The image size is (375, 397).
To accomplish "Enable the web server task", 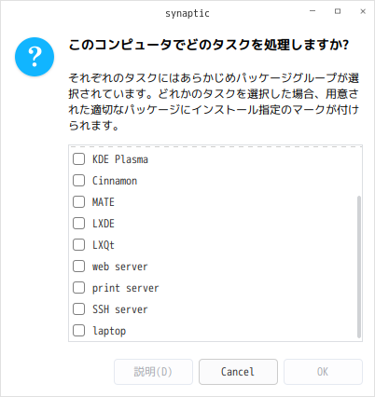I will click(78, 267).
